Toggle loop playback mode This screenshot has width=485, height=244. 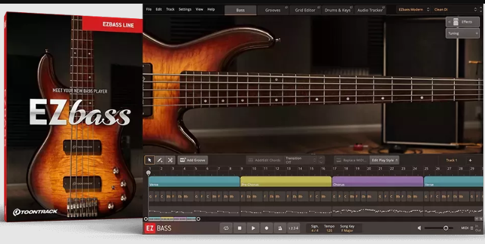pyautogui.click(x=226, y=228)
